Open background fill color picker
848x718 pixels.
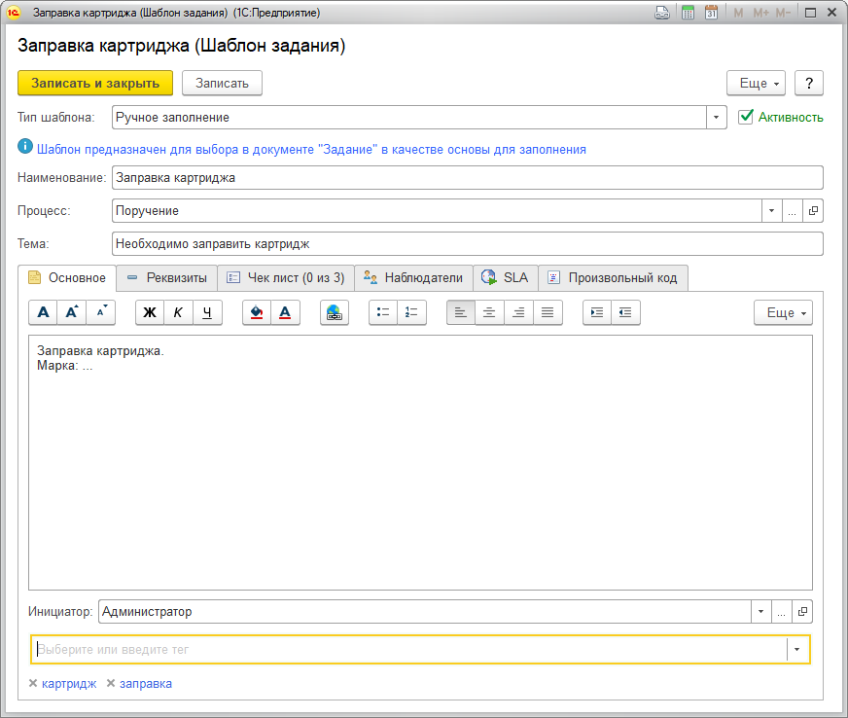[x=257, y=312]
